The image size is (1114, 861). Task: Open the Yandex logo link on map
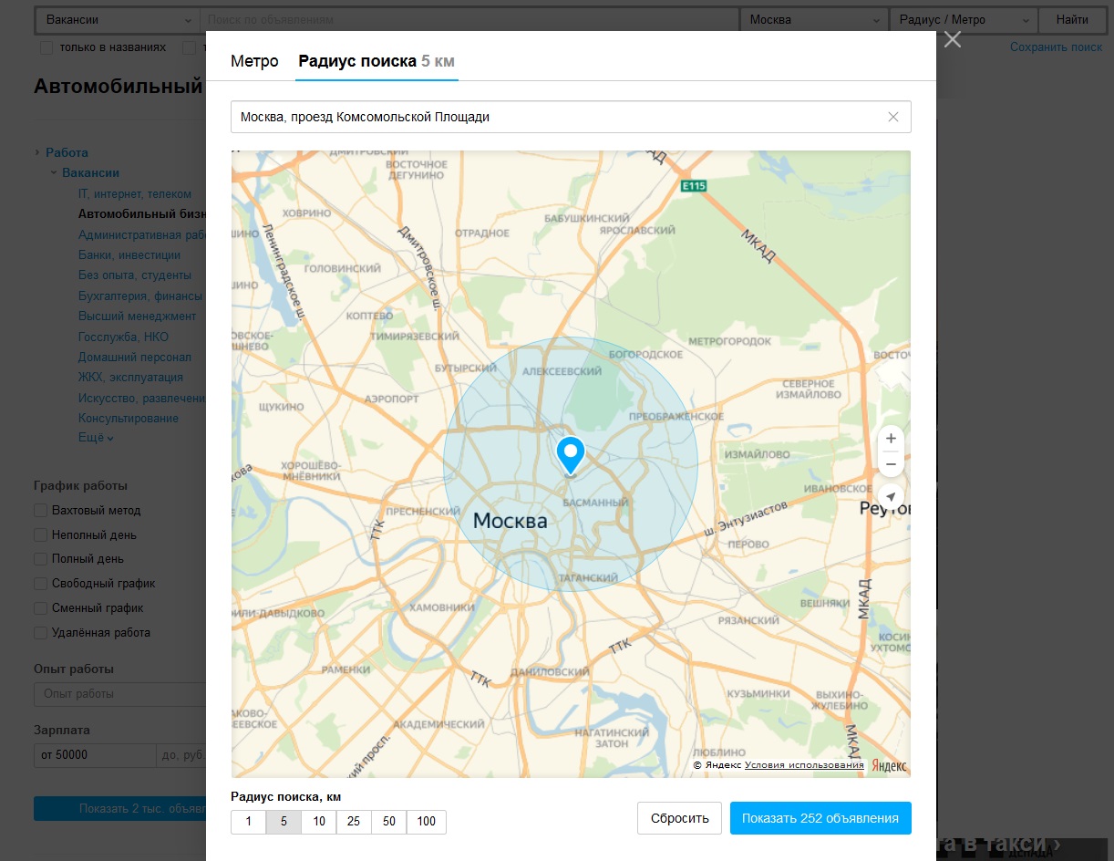(889, 765)
